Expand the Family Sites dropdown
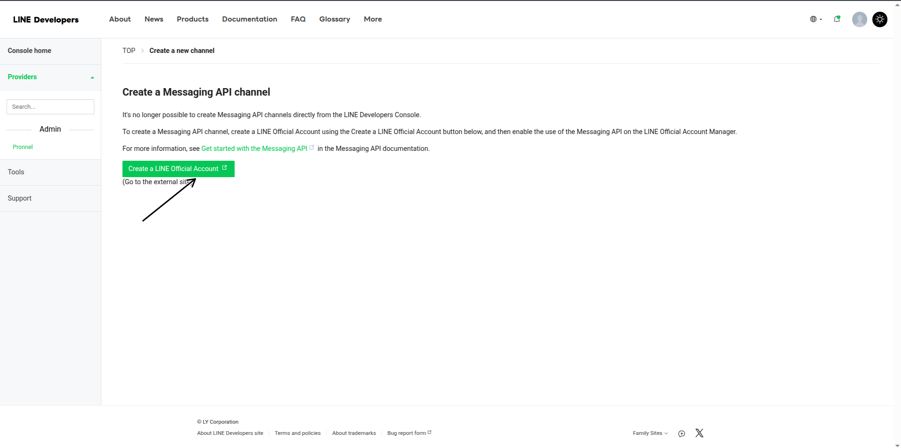 click(650, 433)
